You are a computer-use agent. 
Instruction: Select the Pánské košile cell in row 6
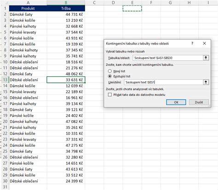[28, 38]
